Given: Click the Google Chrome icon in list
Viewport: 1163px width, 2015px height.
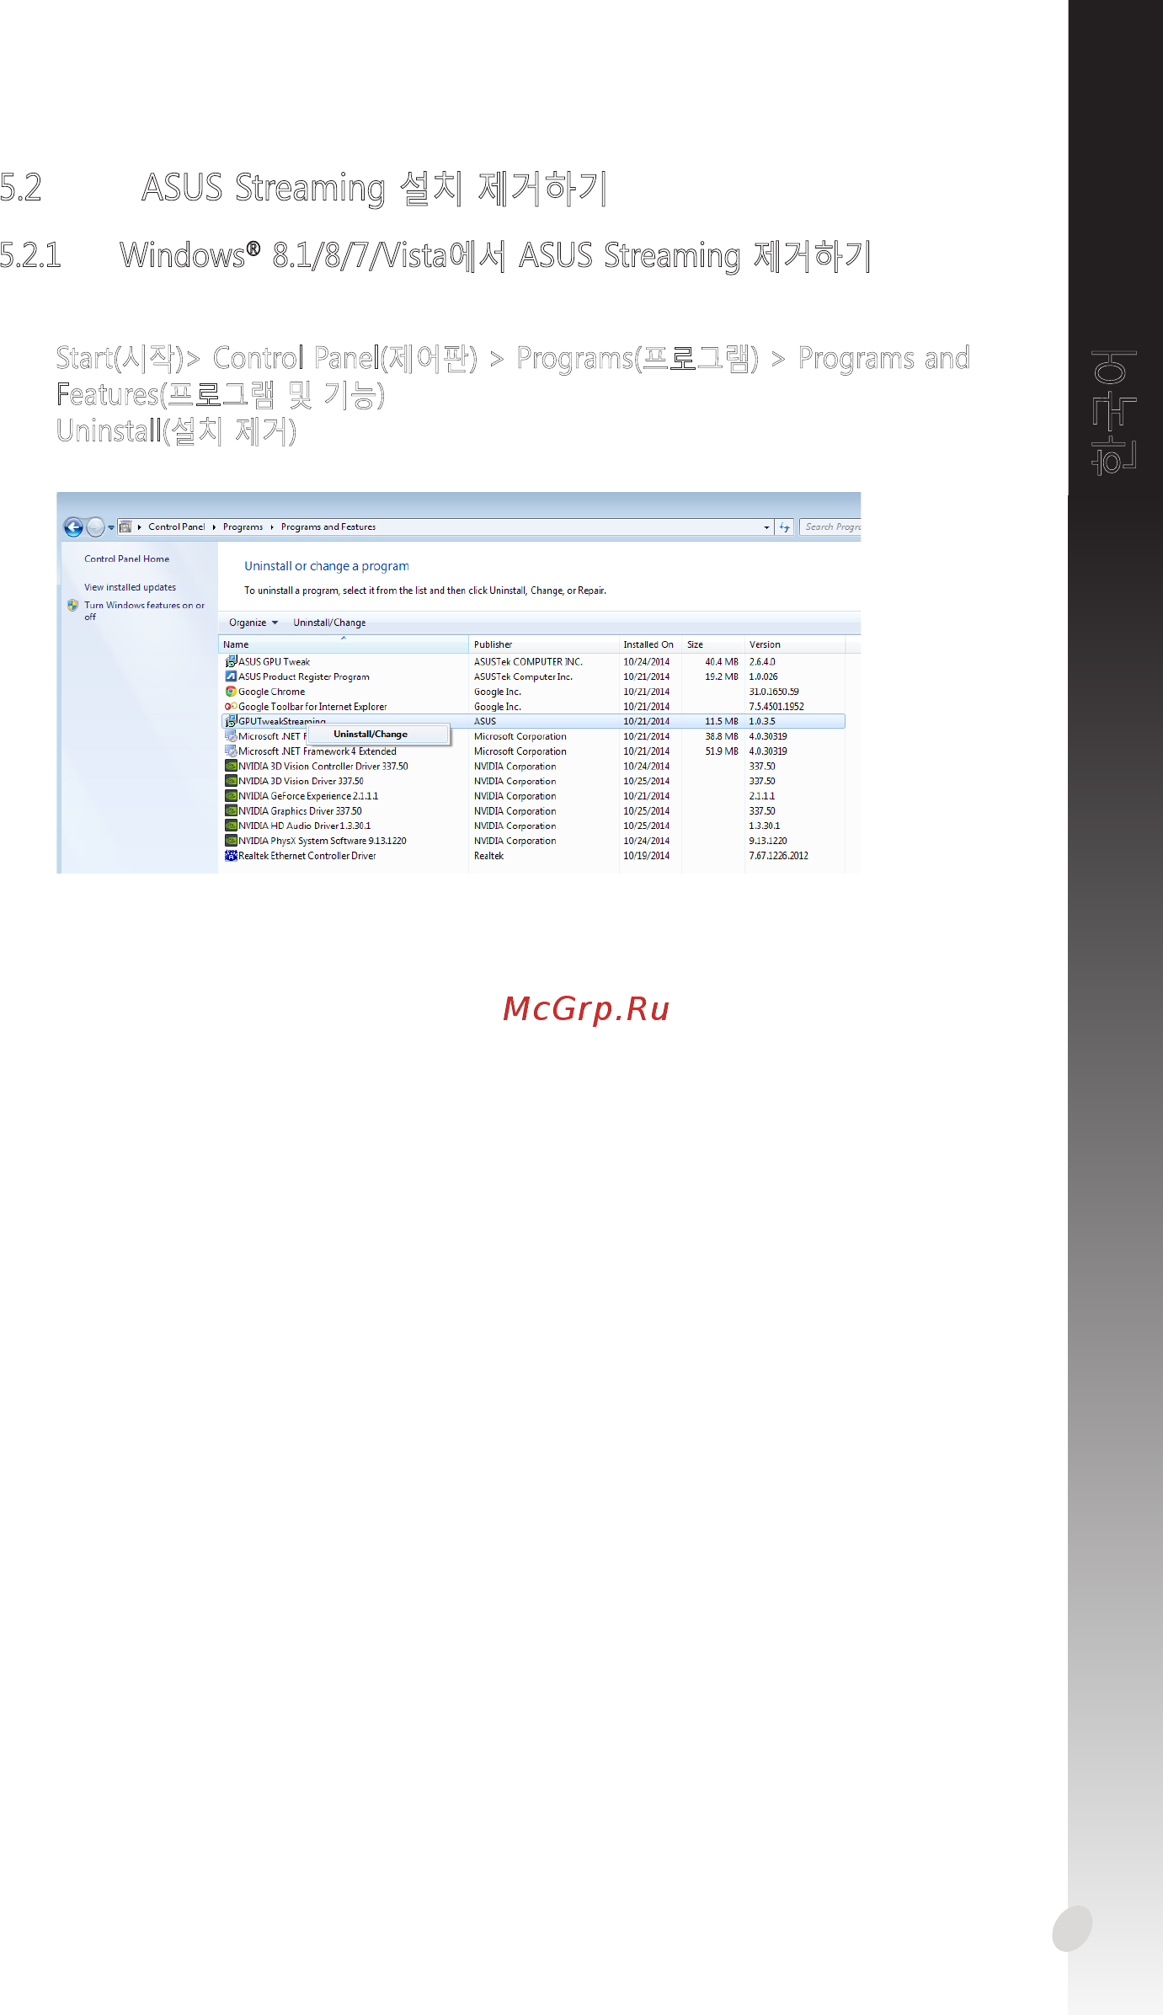Looking at the screenshot, I should tap(231, 692).
